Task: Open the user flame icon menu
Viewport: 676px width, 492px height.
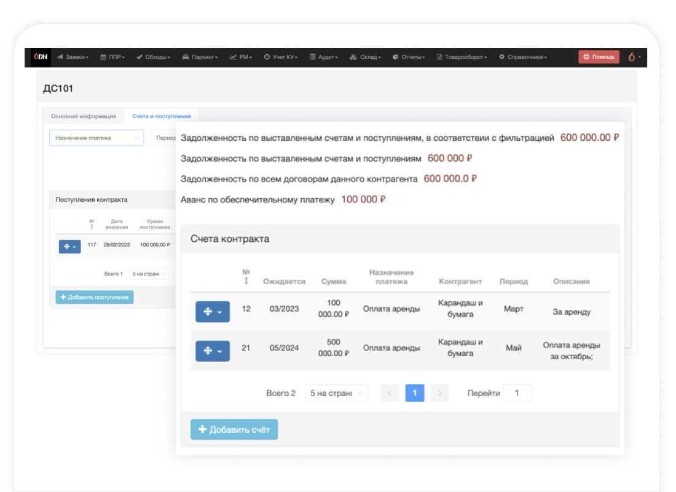Action: point(634,57)
